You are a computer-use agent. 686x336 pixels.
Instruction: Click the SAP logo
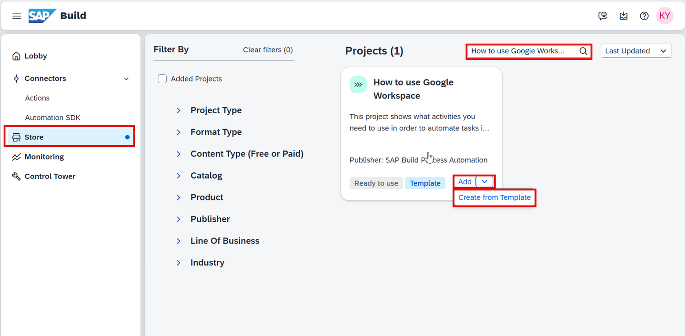pos(42,16)
